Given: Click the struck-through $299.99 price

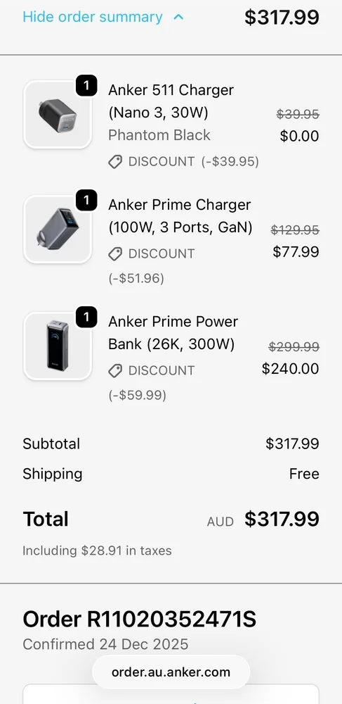Looking at the screenshot, I should click(294, 346).
